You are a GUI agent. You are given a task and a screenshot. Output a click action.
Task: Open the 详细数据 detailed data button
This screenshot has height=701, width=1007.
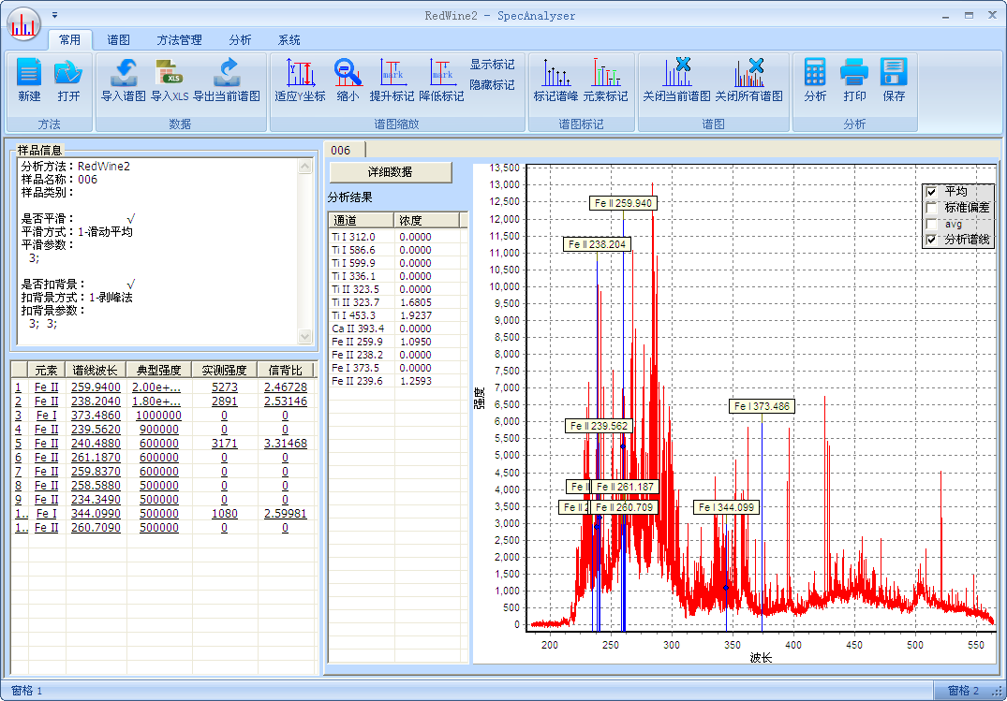391,172
